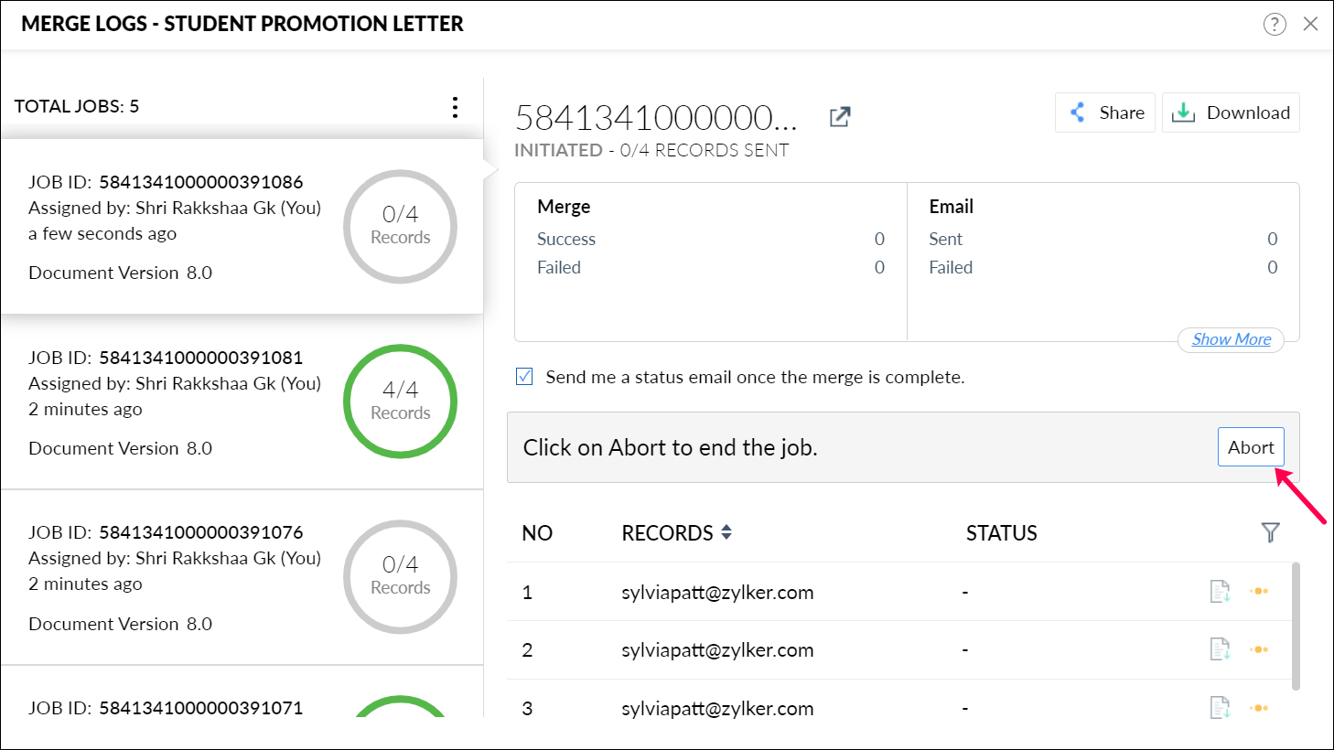Click the TOTAL JOBS: 5 label
Screen dimensions: 1334x750
tap(77, 106)
